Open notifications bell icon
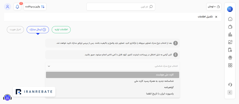This screenshot has width=239, height=104. 17,7
